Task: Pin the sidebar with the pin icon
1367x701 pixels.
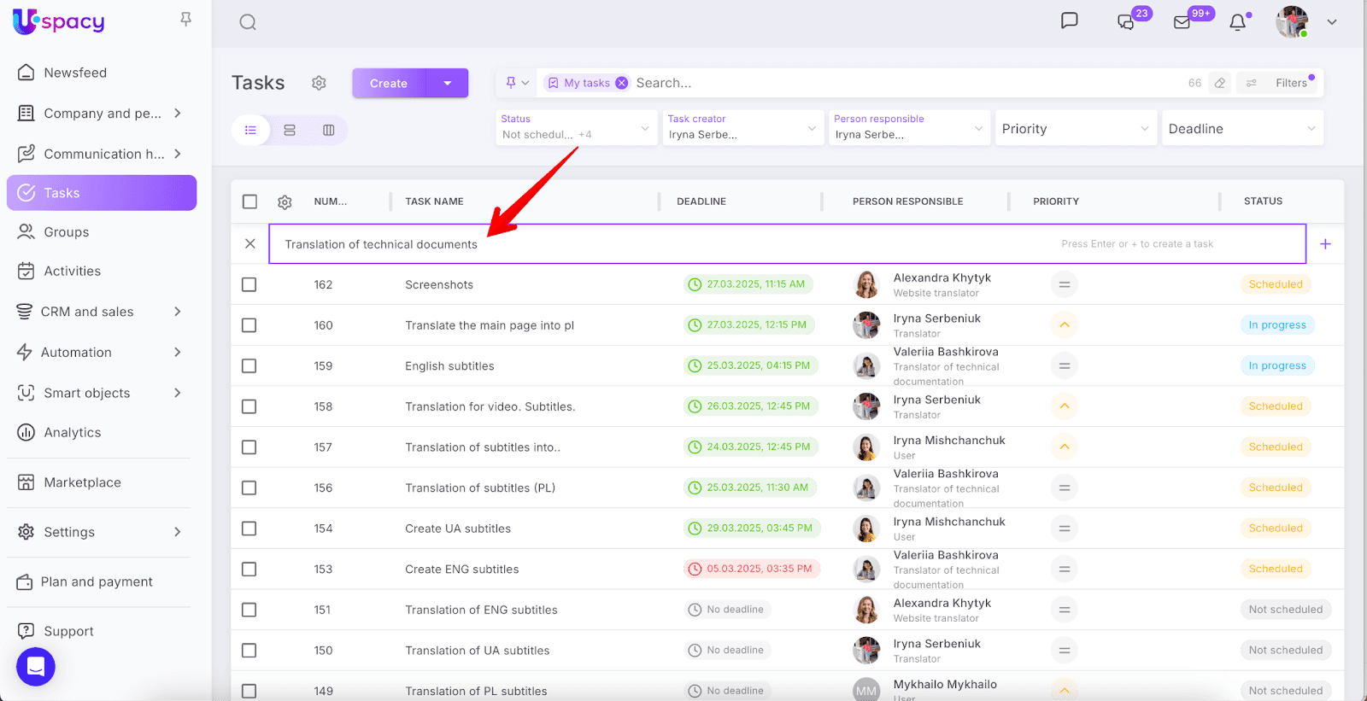Action: [185, 20]
